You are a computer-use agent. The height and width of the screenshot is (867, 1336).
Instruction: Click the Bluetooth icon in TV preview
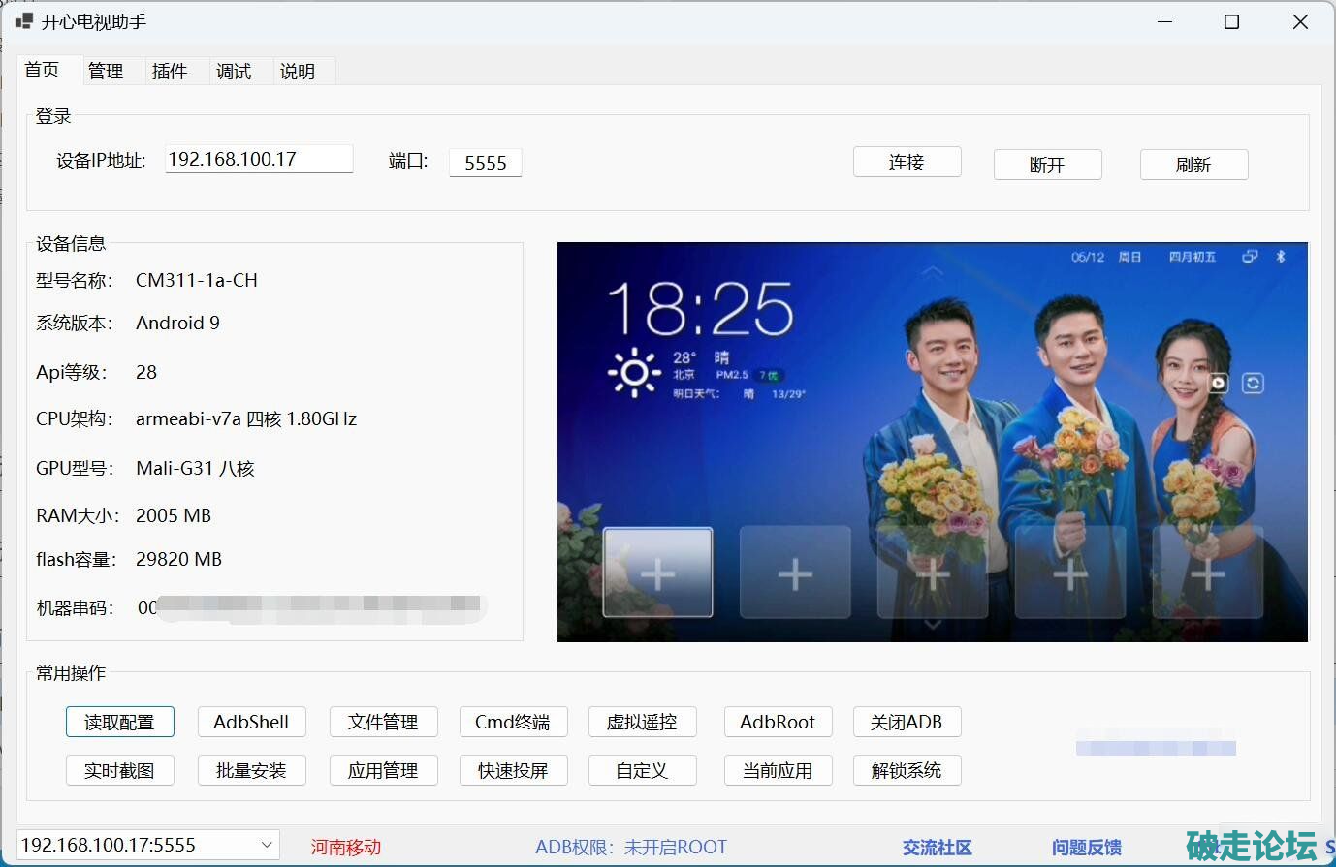click(x=1280, y=257)
